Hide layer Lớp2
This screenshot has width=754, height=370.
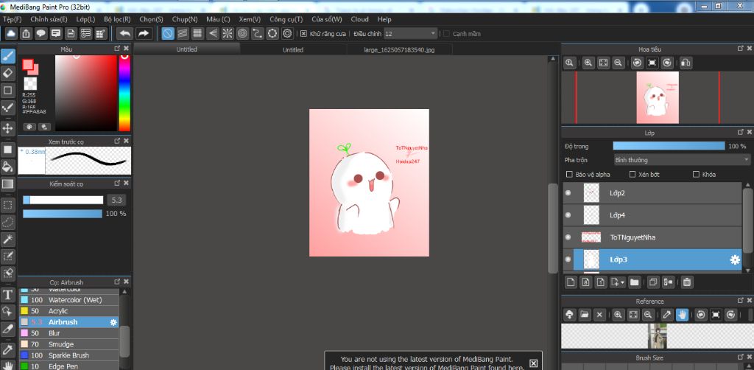pos(568,193)
